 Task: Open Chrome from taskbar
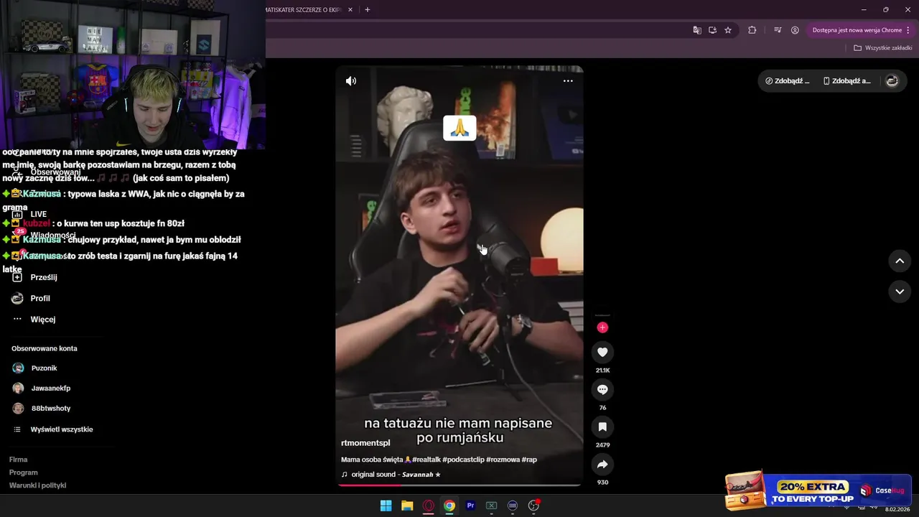pos(449,506)
